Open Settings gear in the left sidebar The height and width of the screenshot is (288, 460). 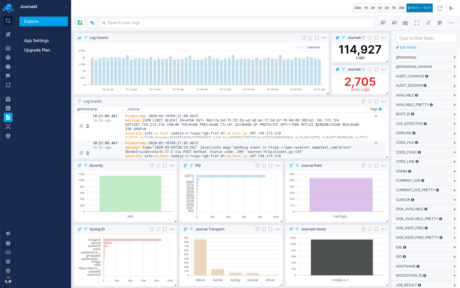[x=8, y=271]
